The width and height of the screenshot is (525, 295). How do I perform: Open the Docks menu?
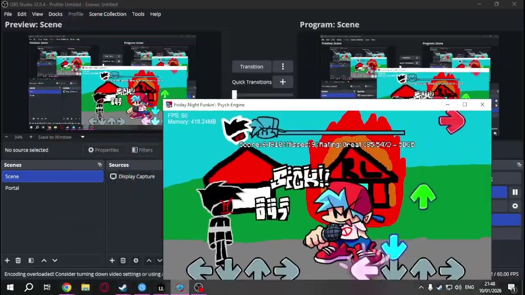pyautogui.click(x=55, y=14)
